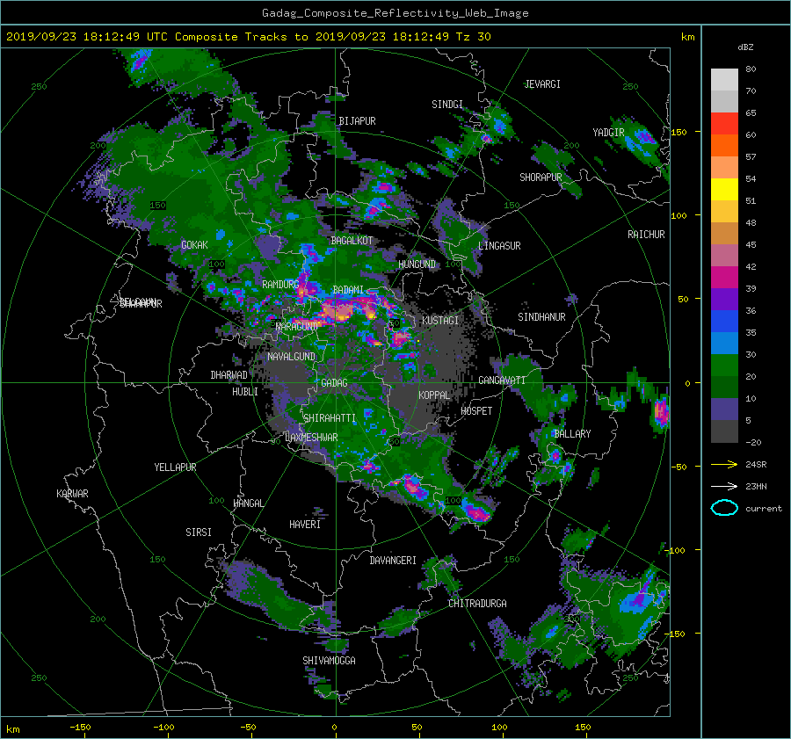The width and height of the screenshot is (791, 739).
Task: Select the 39 dBZ magenta legend swatch
Action: (724, 277)
